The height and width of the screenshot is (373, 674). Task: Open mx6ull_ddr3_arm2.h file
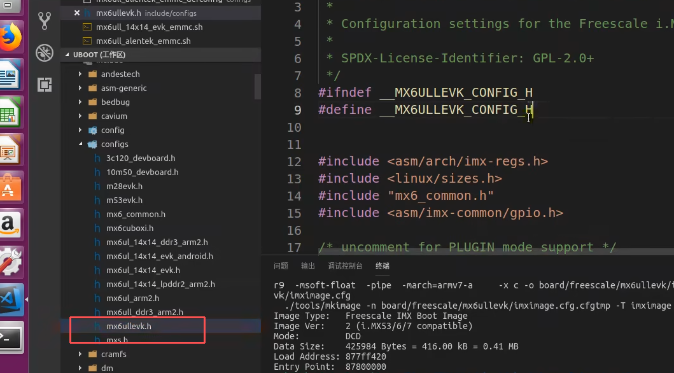(144, 312)
